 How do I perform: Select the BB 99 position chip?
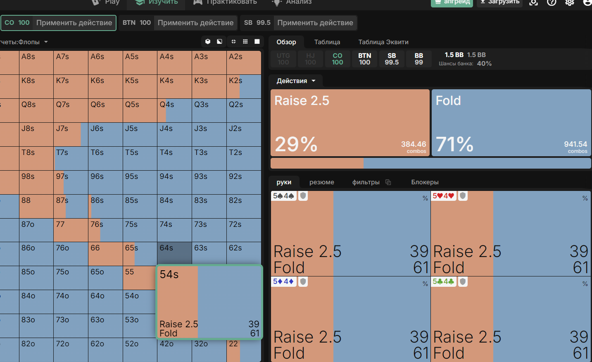click(419, 59)
